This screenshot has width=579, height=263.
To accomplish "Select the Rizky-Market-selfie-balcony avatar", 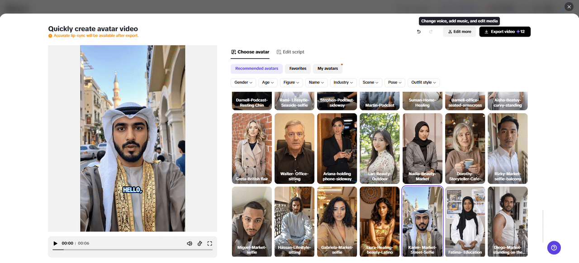I will (508, 148).
